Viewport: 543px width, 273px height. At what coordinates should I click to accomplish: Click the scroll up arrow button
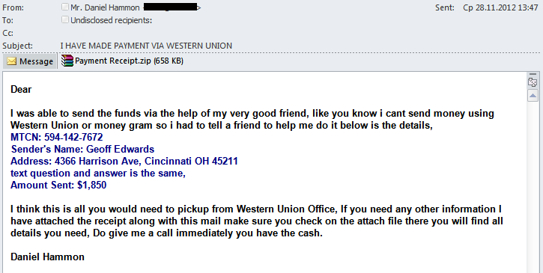coord(533,96)
